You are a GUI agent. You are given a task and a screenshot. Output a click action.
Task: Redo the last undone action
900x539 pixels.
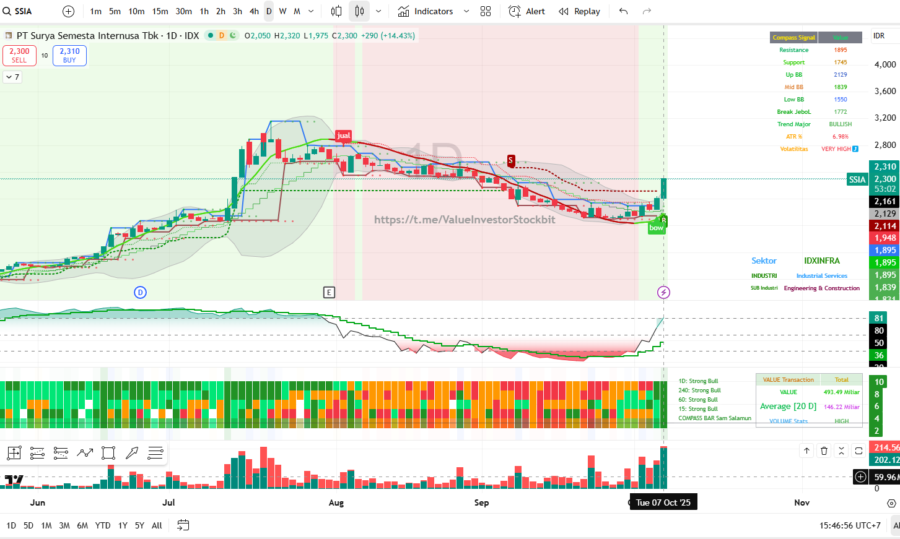647,11
